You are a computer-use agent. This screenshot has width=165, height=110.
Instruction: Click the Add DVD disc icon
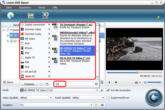(10, 15)
